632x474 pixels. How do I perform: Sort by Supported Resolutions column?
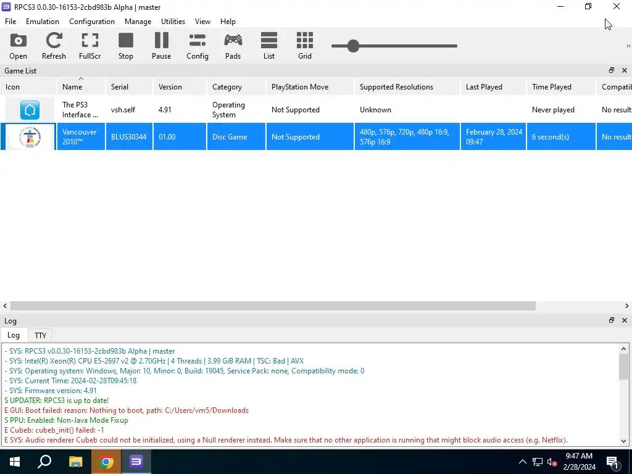click(407, 86)
